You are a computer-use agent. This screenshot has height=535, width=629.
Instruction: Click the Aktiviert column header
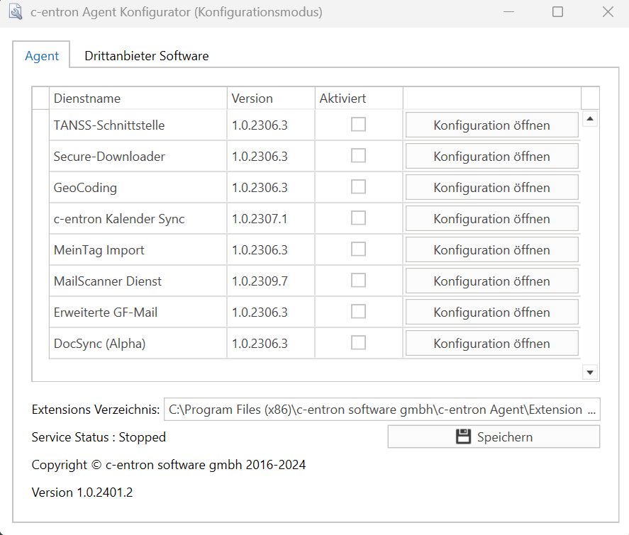click(359, 98)
